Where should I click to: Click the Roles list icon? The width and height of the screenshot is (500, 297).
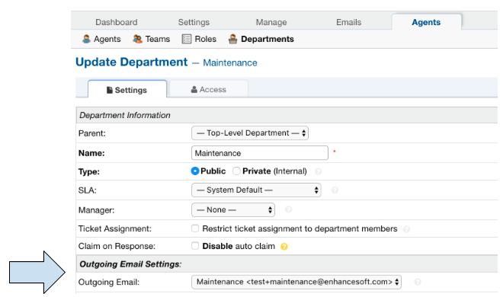(187, 39)
